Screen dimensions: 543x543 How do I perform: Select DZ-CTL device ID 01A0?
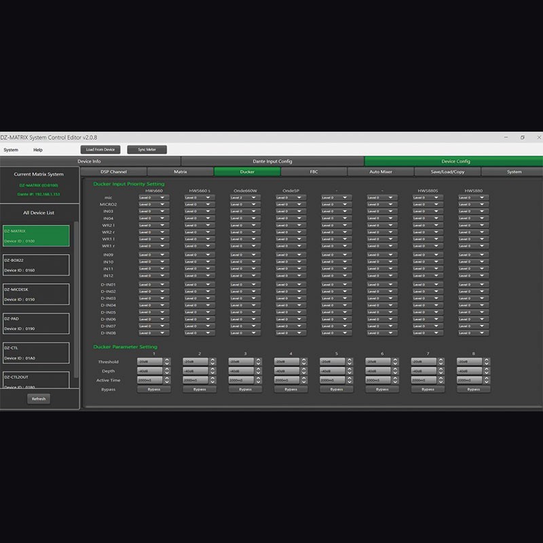(x=36, y=353)
